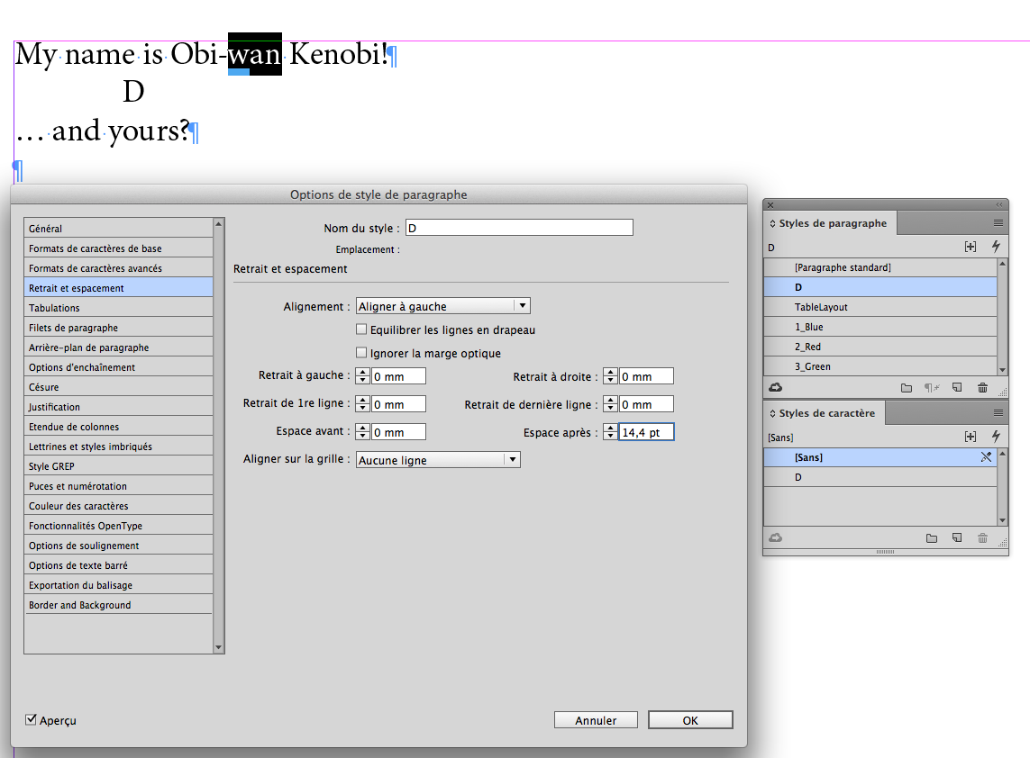Select Général category

pos(118,229)
